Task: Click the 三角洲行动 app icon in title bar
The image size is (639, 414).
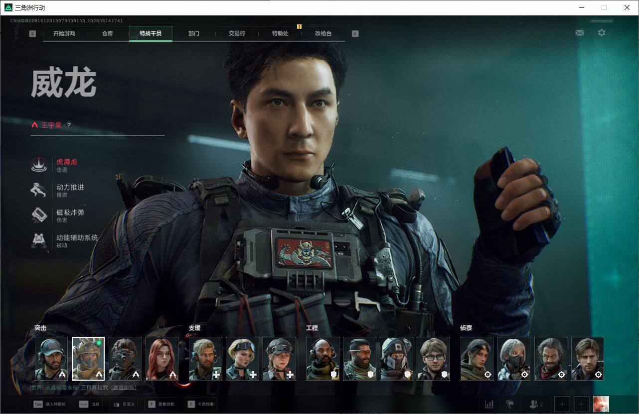Action: [8, 7]
